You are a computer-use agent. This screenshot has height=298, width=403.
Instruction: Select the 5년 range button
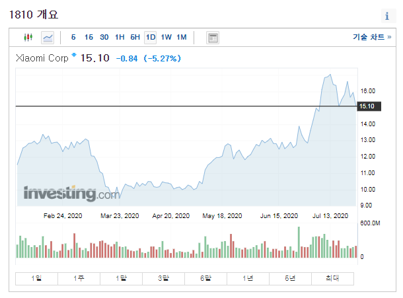click(290, 278)
